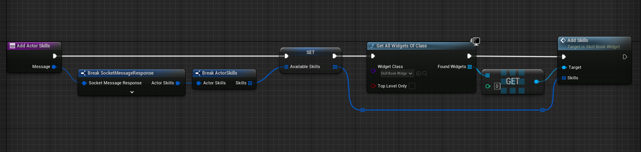Viewport: 641px width, 152px height.
Task: Click the Message output pin
Action: click(x=54, y=67)
